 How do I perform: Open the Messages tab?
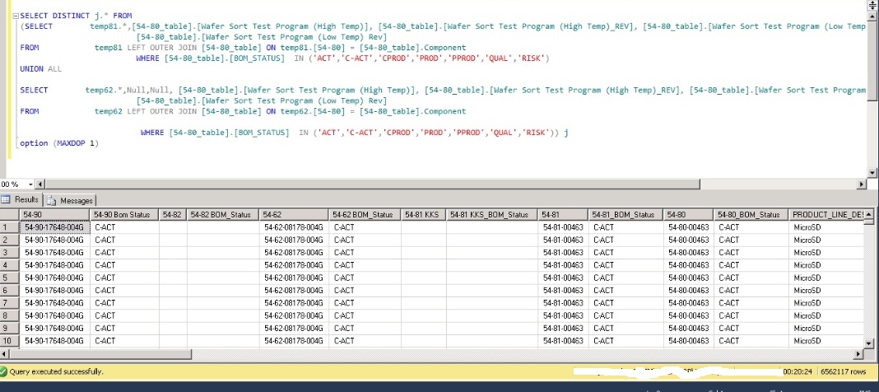pyautogui.click(x=71, y=200)
